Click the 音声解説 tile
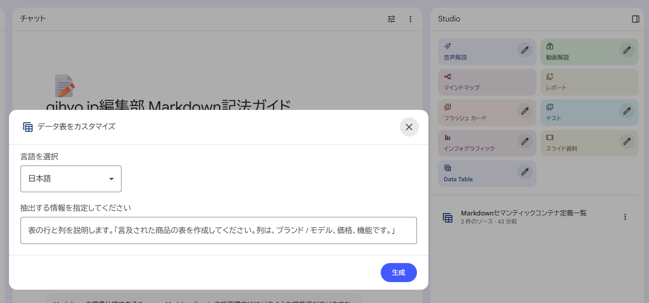 477,52
